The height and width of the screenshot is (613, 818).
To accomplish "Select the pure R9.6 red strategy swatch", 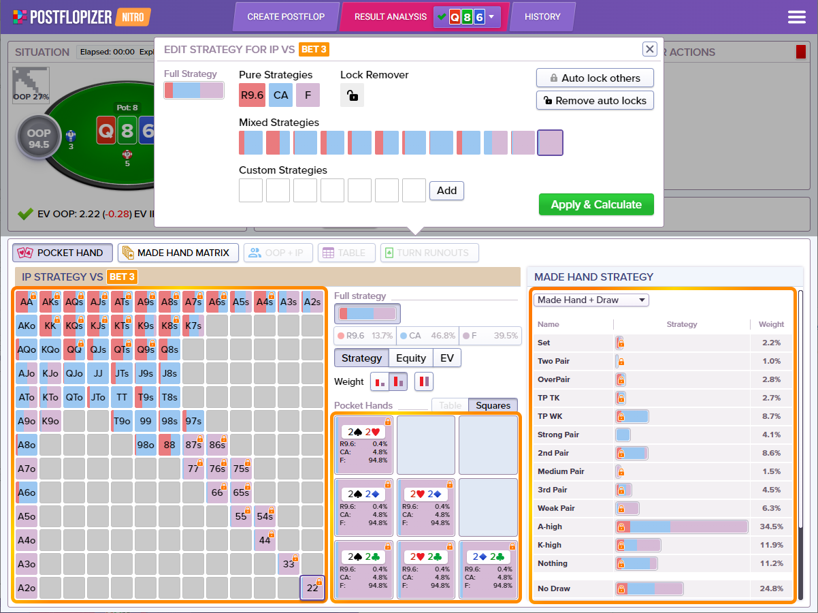I will tap(252, 95).
